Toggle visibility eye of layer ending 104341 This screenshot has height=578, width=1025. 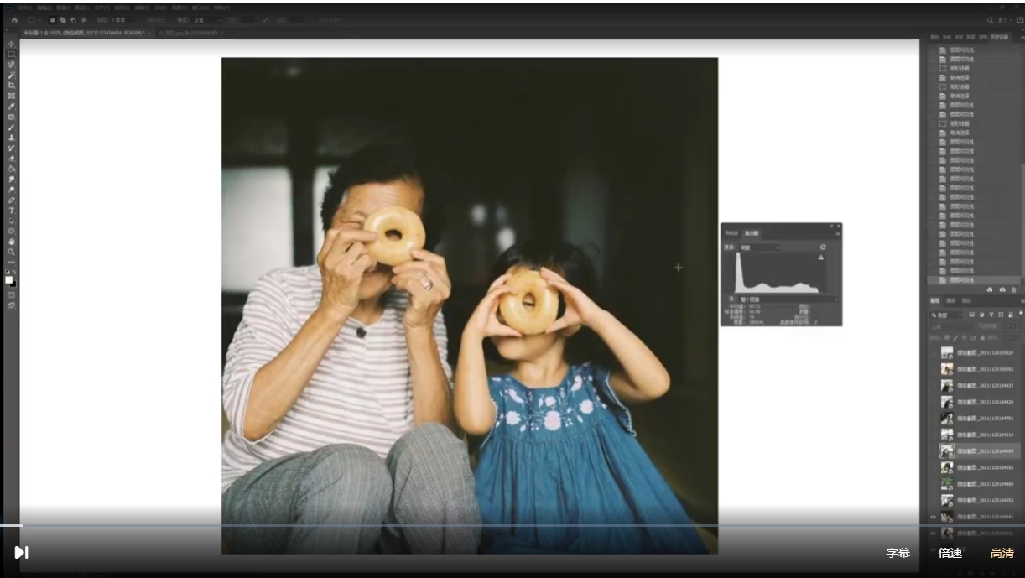click(x=933, y=518)
